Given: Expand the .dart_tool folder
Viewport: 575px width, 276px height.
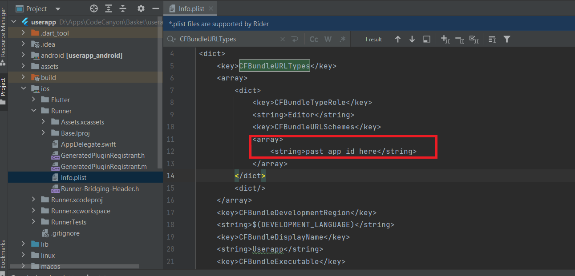Looking at the screenshot, I should 23,33.
